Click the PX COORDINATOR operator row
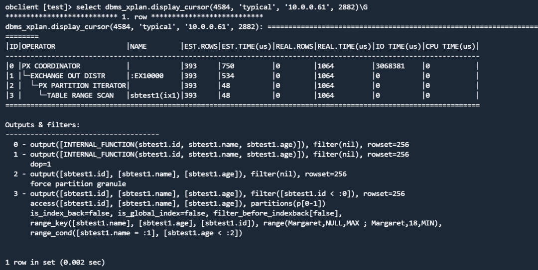This screenshot has width=538, height=270. click(x=242, y=66)
